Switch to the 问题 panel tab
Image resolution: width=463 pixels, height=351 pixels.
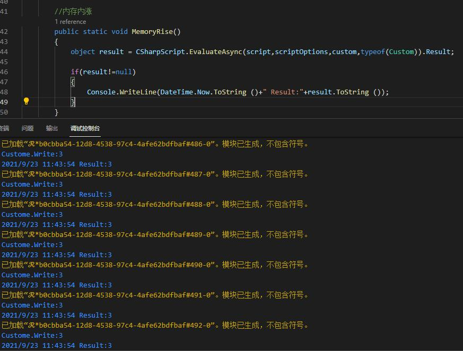[28, 128]
